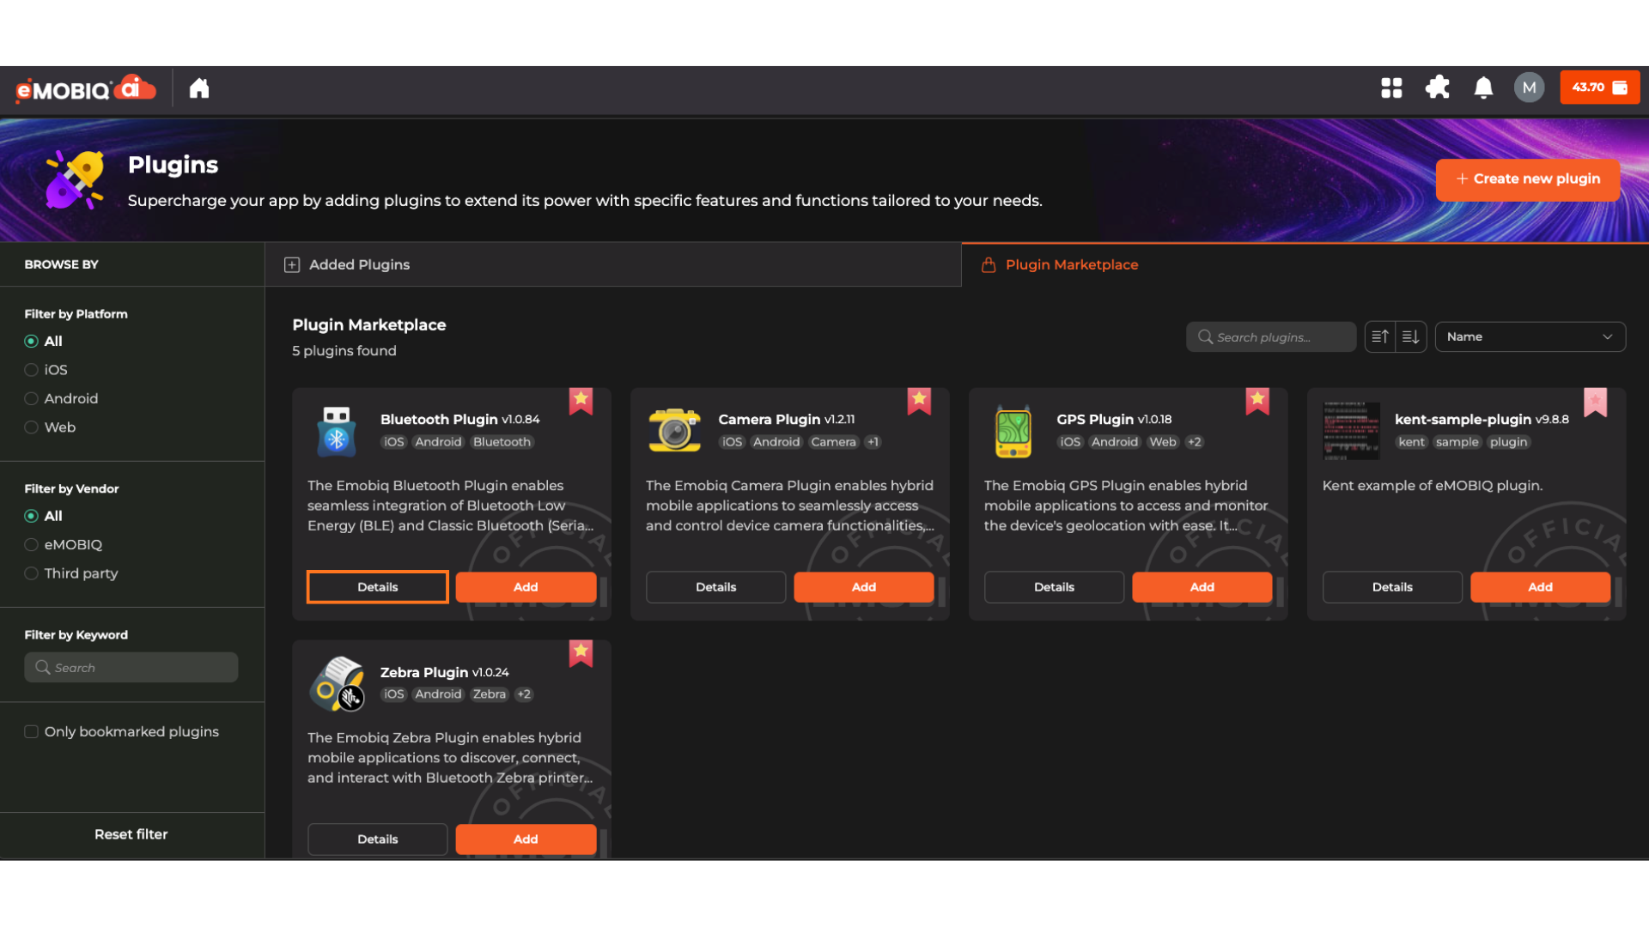Image resolution: width=1649 pixels, height=927 pixels.
Task: Add the Zebra Plugin
Action: tap(526, 839)
